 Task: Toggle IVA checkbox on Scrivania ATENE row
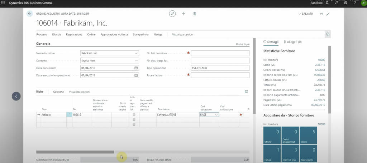(134, 115)
